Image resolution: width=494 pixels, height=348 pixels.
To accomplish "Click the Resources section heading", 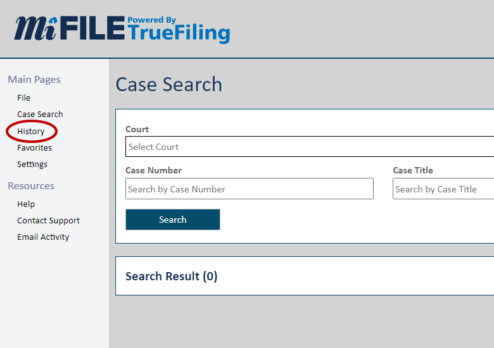I will (x=31, y=186).
